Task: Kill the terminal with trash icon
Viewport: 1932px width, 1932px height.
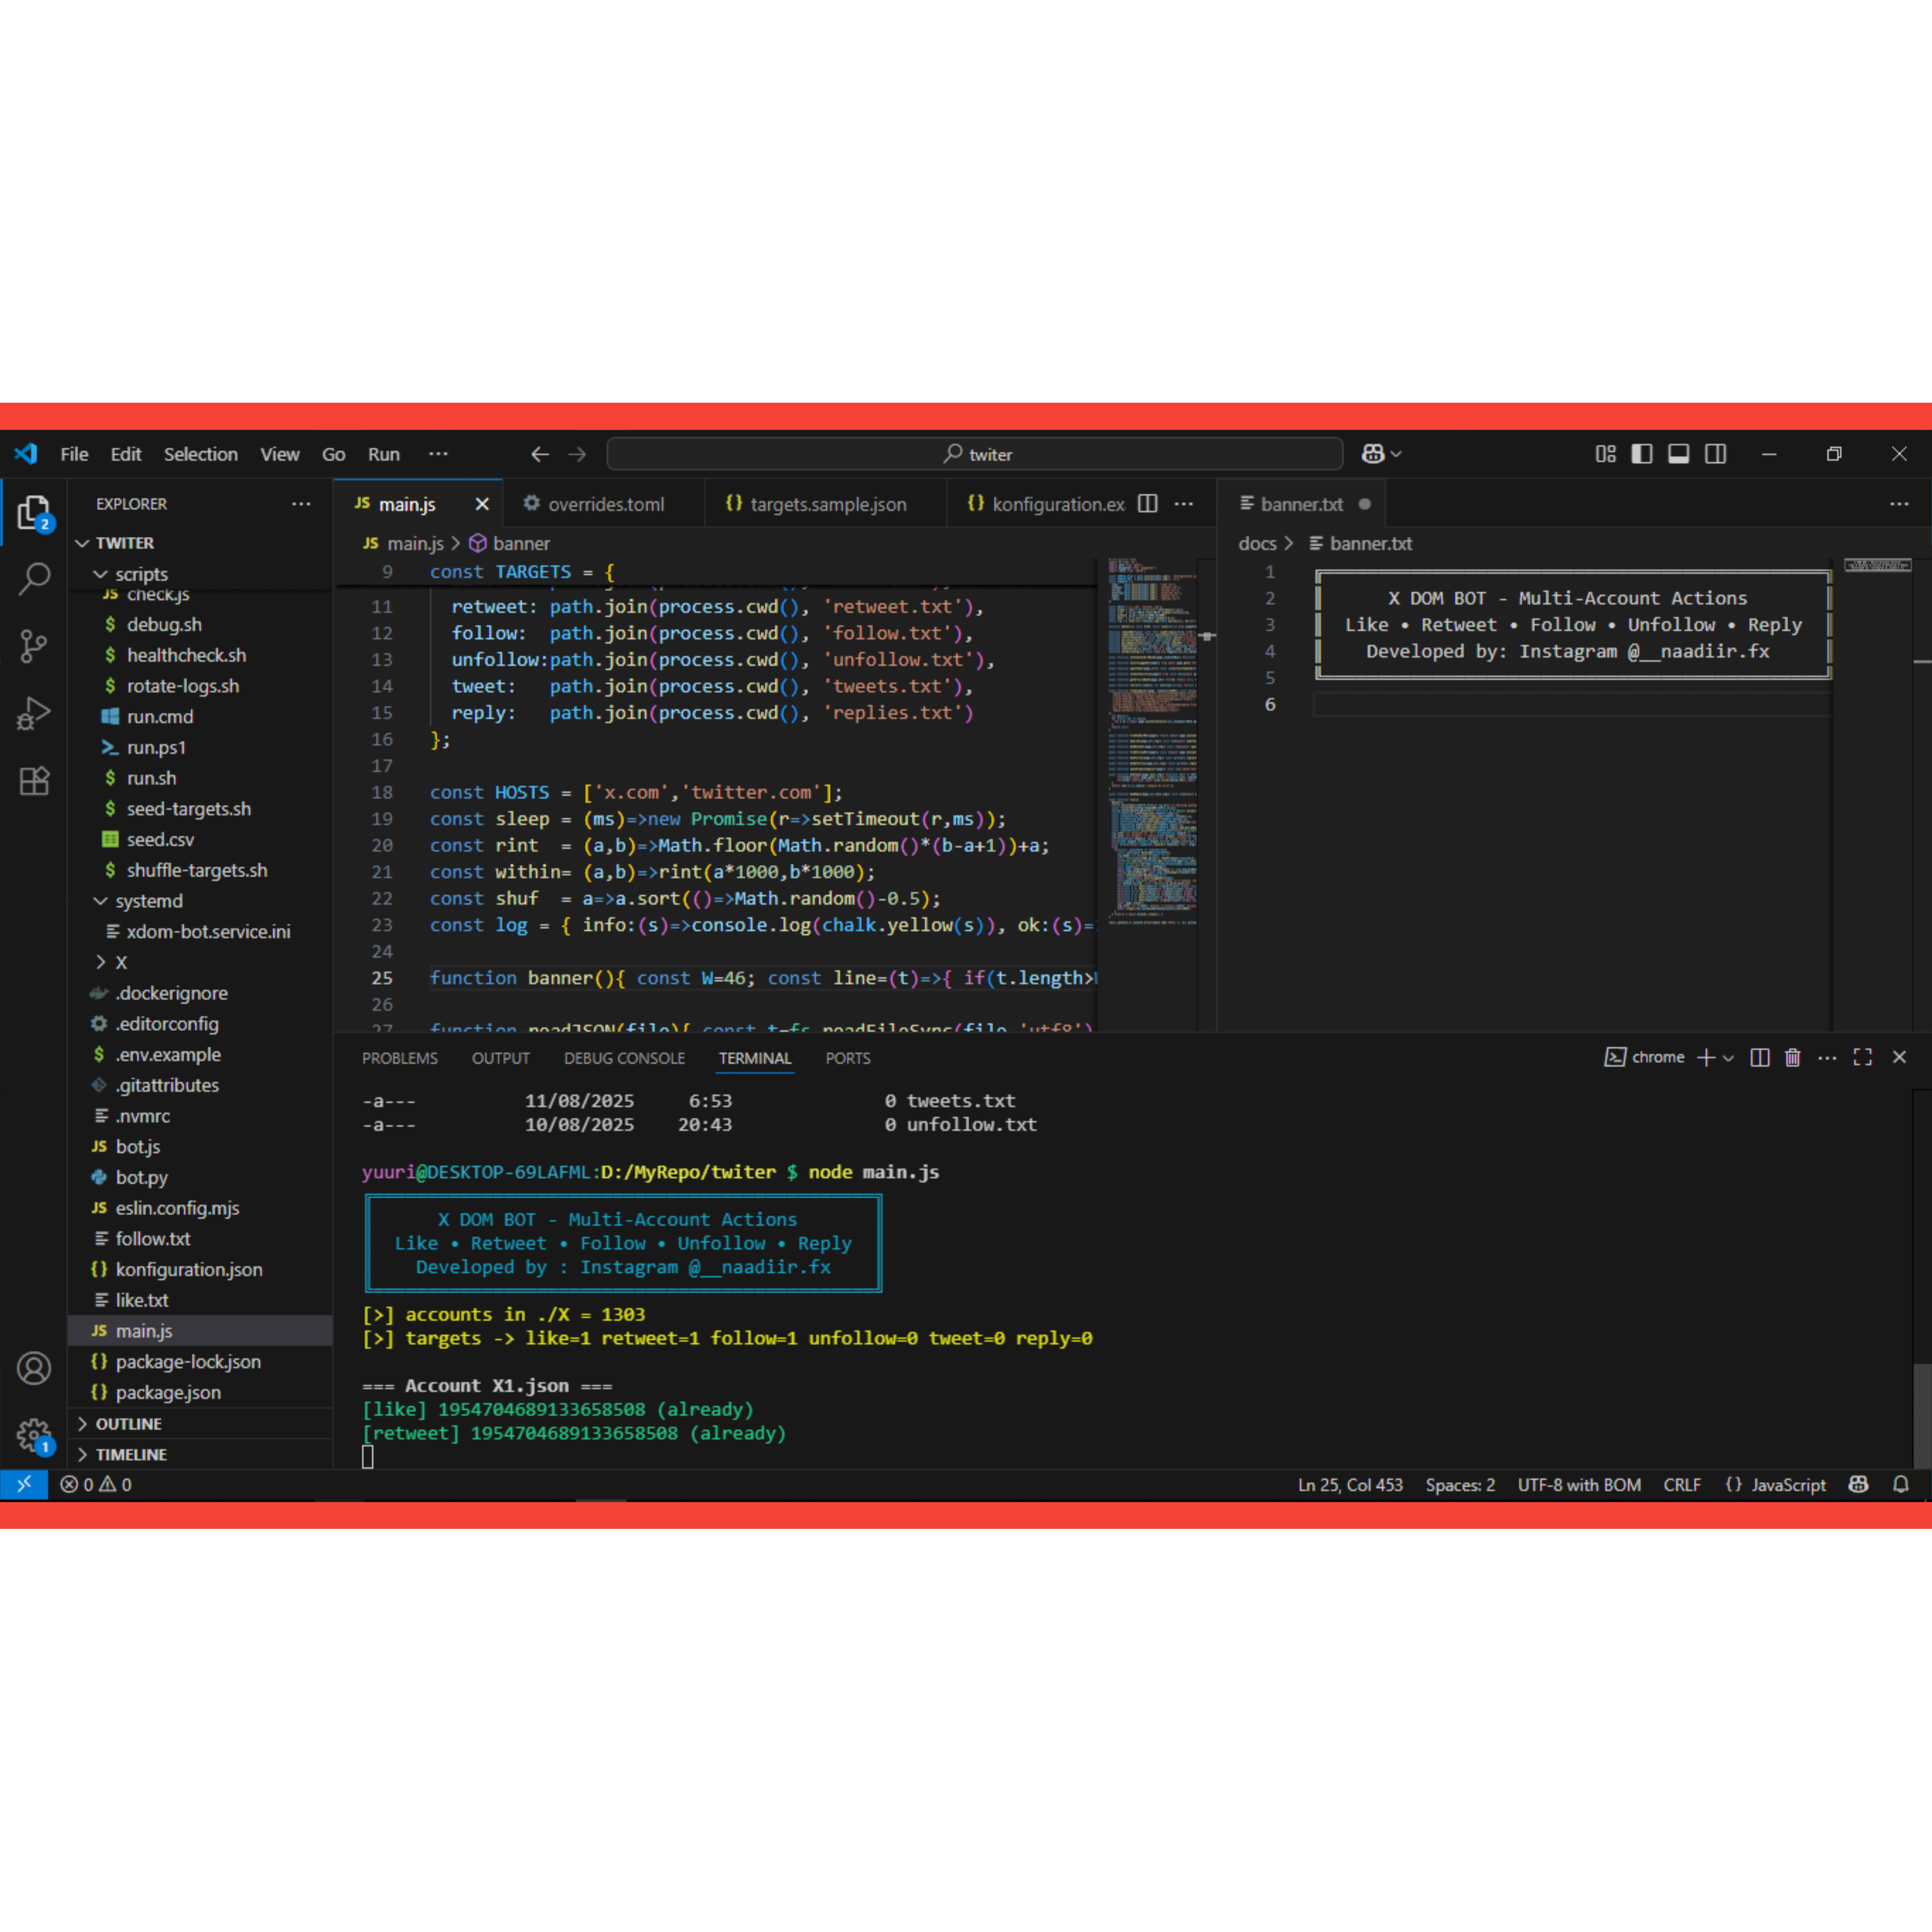Action: (x=1792, y=1057)
